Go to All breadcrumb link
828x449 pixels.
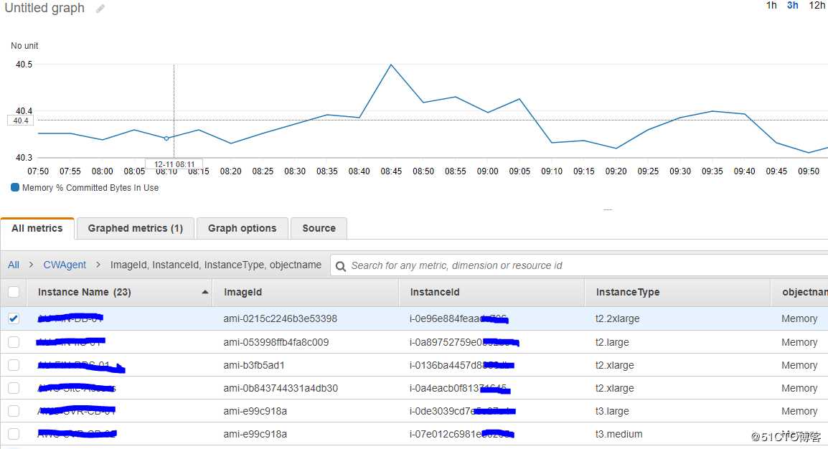point(14,265)
